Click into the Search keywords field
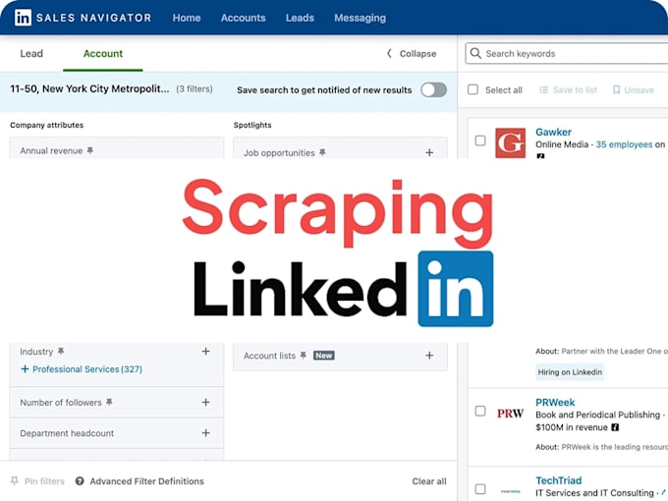This screenshot has height=501, width=668. click(x=567, y=53)
